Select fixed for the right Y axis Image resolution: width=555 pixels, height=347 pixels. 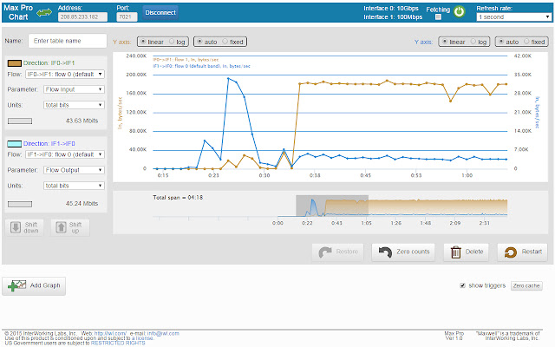click(526, 42)
